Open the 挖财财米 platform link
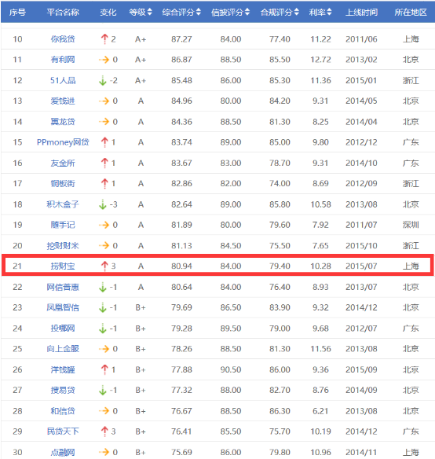Viewport: 435px width, 459px height. click(x=63, y=245)
